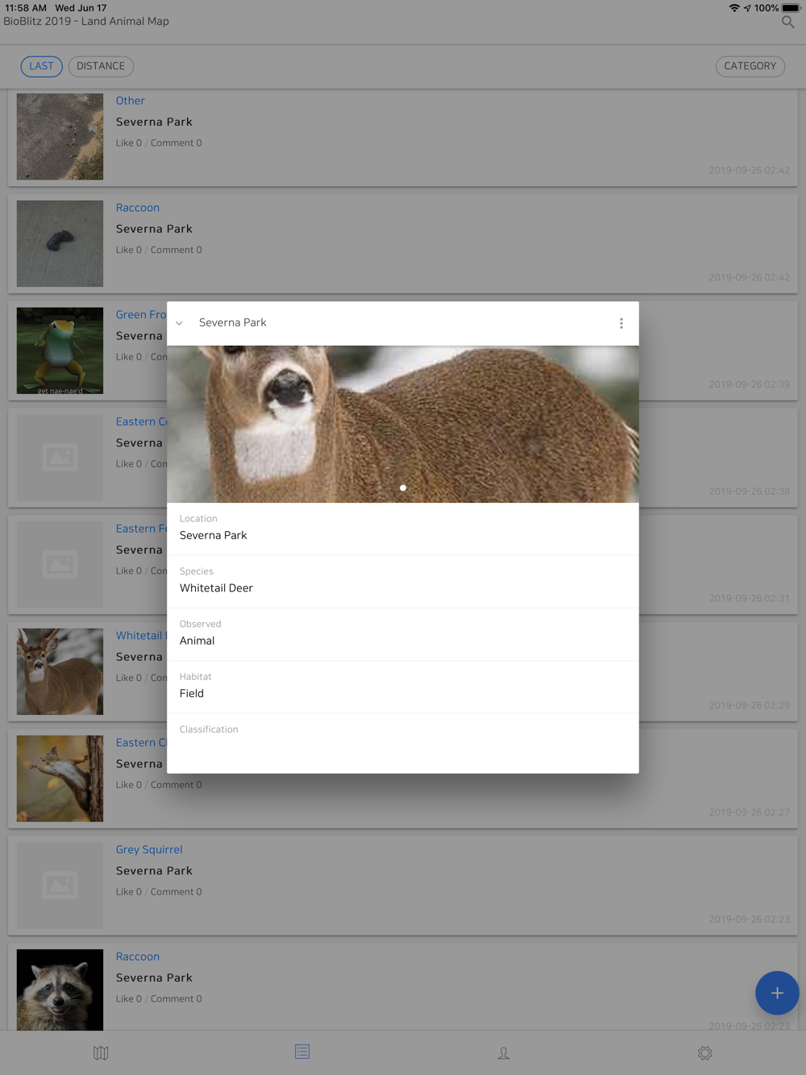Open the CATEGORY filter dropdown

click(750, 66)
